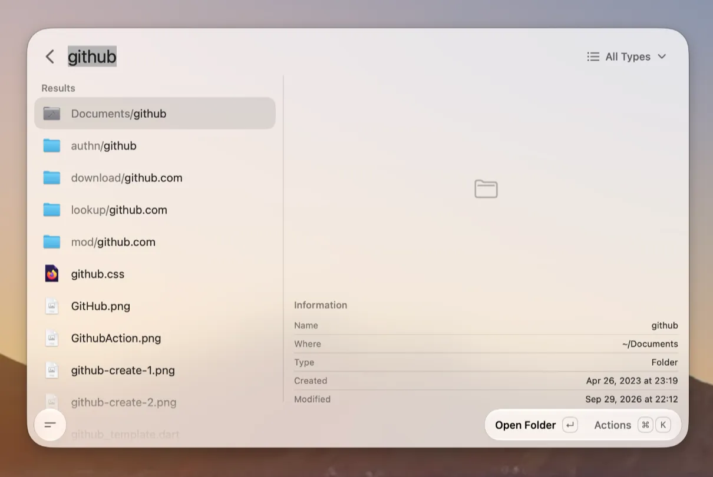Click the Open Folder button
The image size is (713, 477).
(x=536, y=425)
